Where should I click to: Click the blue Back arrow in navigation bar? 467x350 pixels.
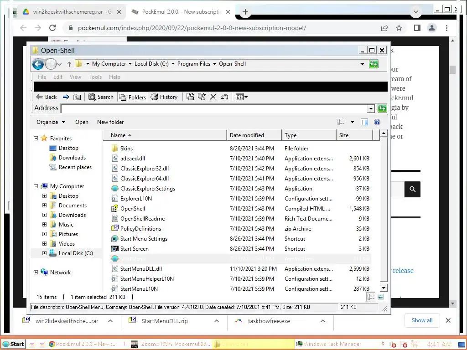click(x=38, y=64)
